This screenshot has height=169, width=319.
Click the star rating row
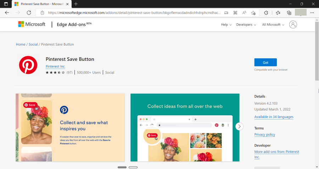(55, 72)
